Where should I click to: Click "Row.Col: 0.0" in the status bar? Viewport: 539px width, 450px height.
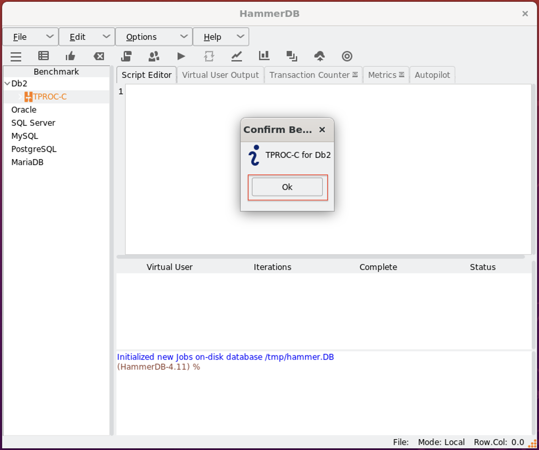499,442
